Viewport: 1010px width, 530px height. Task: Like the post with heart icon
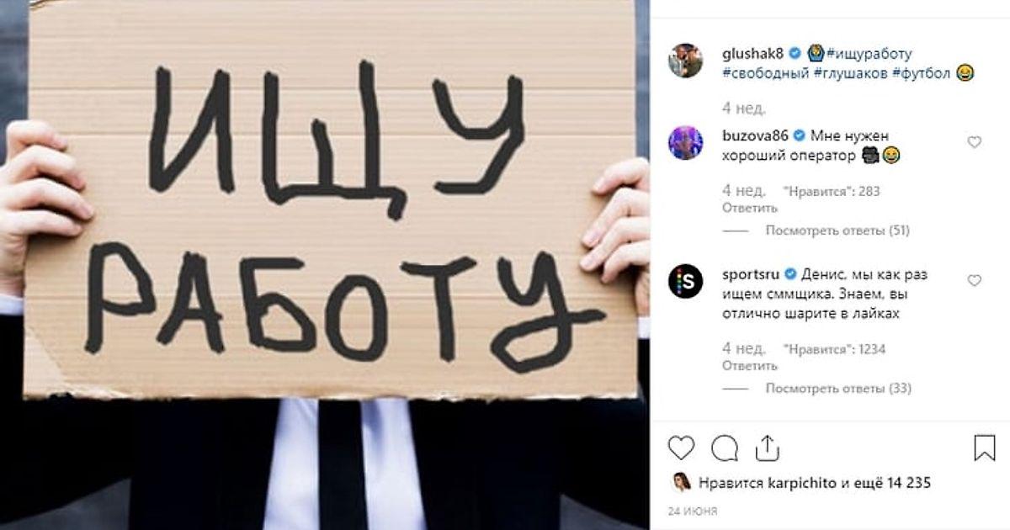[x=681, y=448]
